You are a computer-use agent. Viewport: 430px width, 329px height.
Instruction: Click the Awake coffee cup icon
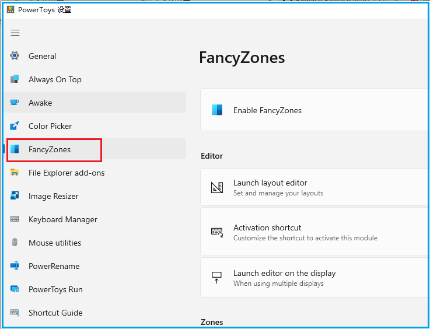click(x=15, y=103)
